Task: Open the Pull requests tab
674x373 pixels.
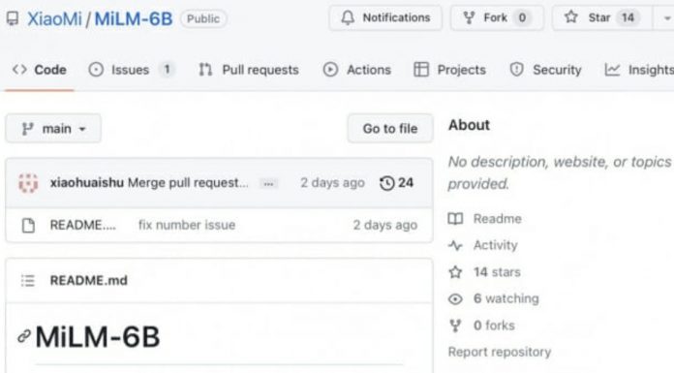Action: (x=249, y=70)
